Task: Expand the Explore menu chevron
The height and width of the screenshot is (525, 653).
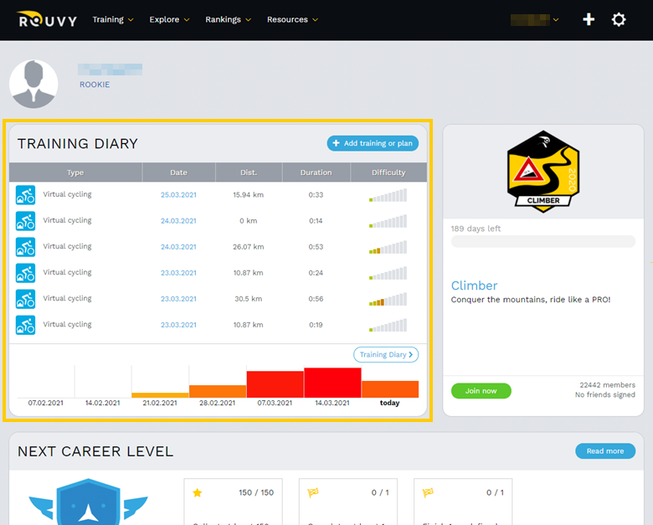Action: (x=187, y=20)
